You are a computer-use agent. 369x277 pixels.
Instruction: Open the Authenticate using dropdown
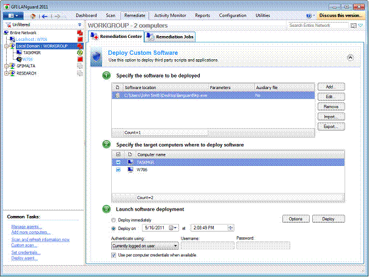pyautogui.click(x=145, y=246)
